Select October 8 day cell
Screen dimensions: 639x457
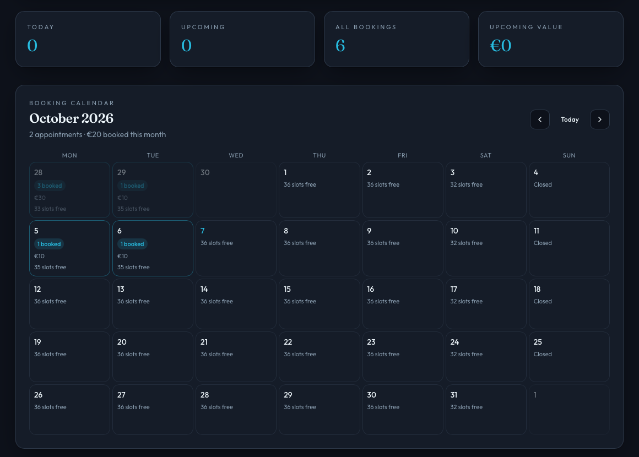coord(319,248)
